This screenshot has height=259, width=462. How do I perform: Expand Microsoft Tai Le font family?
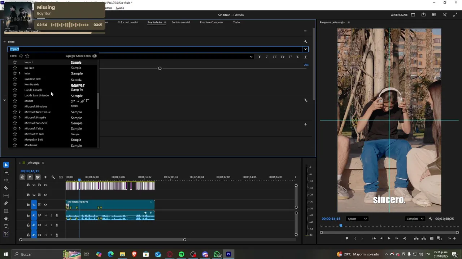(19, 128)
